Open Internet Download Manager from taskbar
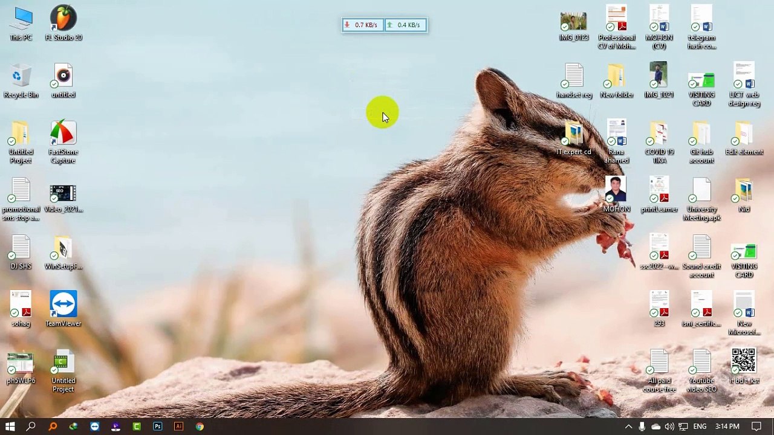The image size is (774, 435). tap(73, 427)
